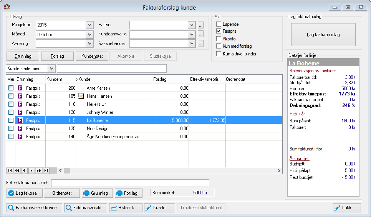
Task: Click Fastpris icon in Hans Hansen row
Action: coord(20,96)
